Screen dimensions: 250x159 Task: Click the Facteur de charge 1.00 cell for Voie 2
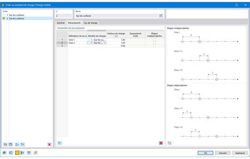coord(116,43)
